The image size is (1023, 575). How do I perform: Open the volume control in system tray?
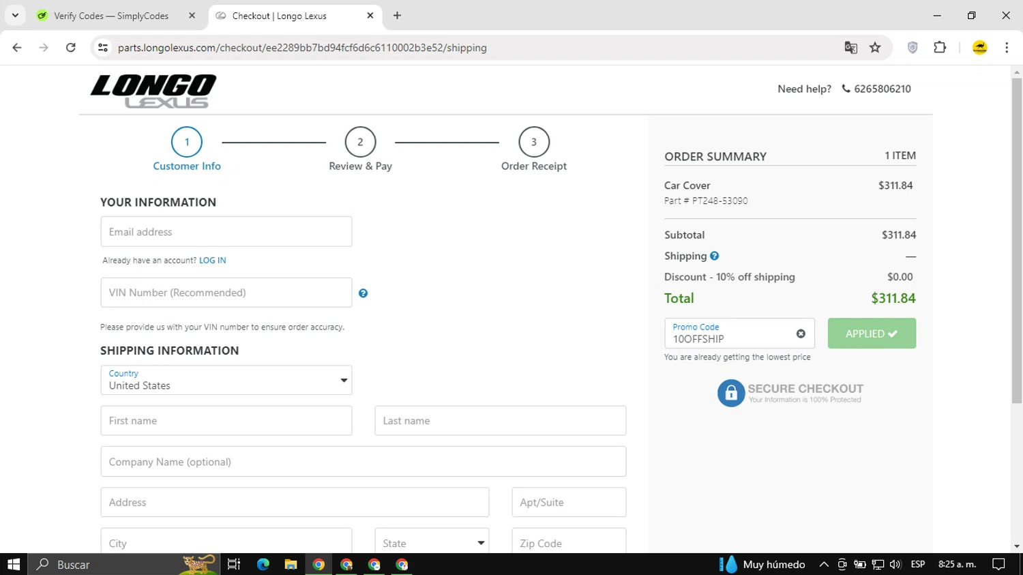[x=895, y=564]
